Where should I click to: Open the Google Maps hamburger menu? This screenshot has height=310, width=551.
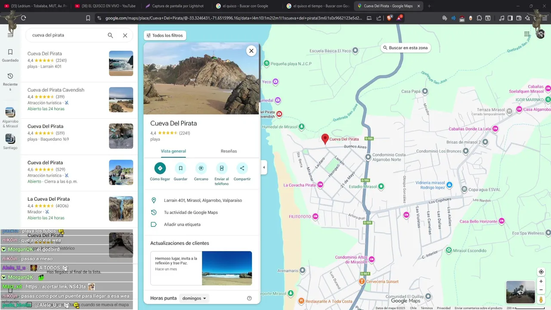(10, 35)
